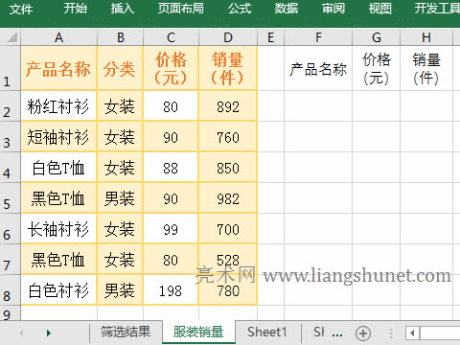
Task: Click the sales cell 892
Action: (x=228, y=105)
